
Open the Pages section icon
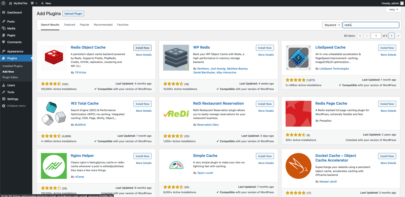4,35
